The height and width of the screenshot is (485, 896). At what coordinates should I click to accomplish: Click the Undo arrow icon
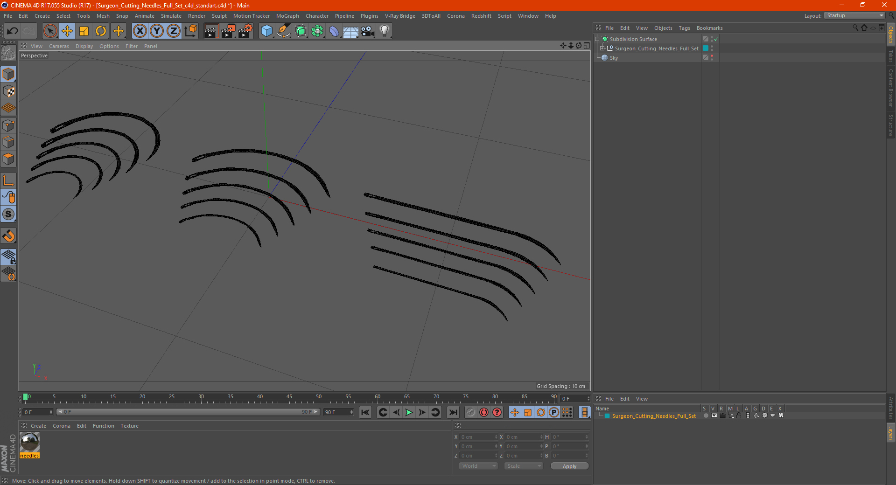[12, 31]
